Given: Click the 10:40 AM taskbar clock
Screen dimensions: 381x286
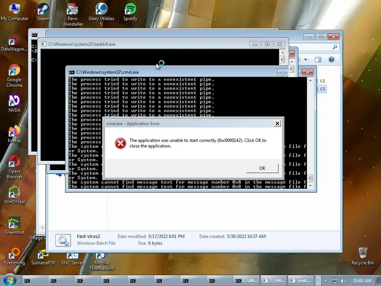Looking at the screenshot, I should coord(362,281).
